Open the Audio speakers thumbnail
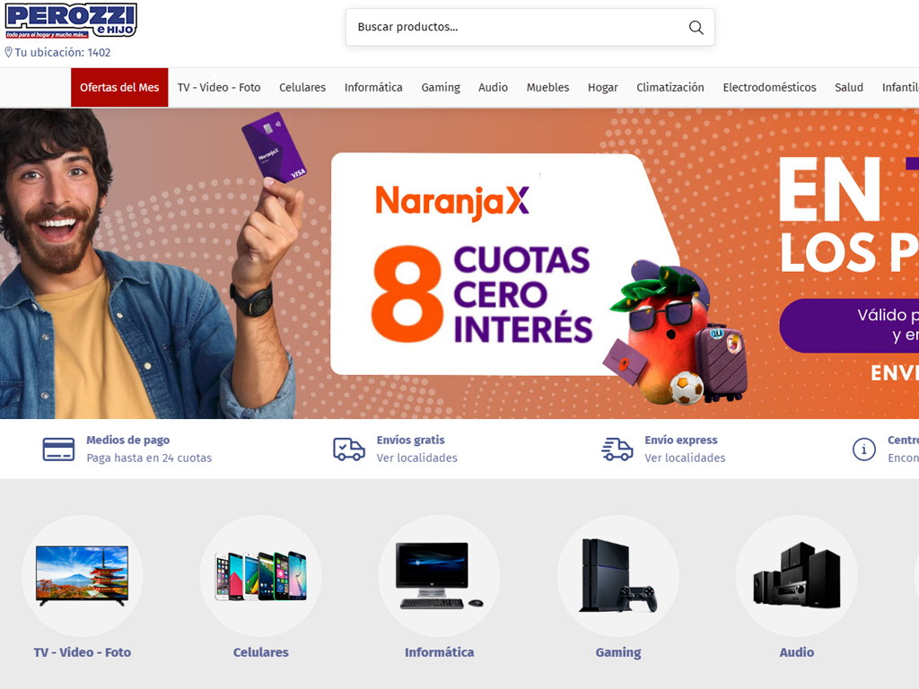919x689 pixels. [x=797, y=576]
